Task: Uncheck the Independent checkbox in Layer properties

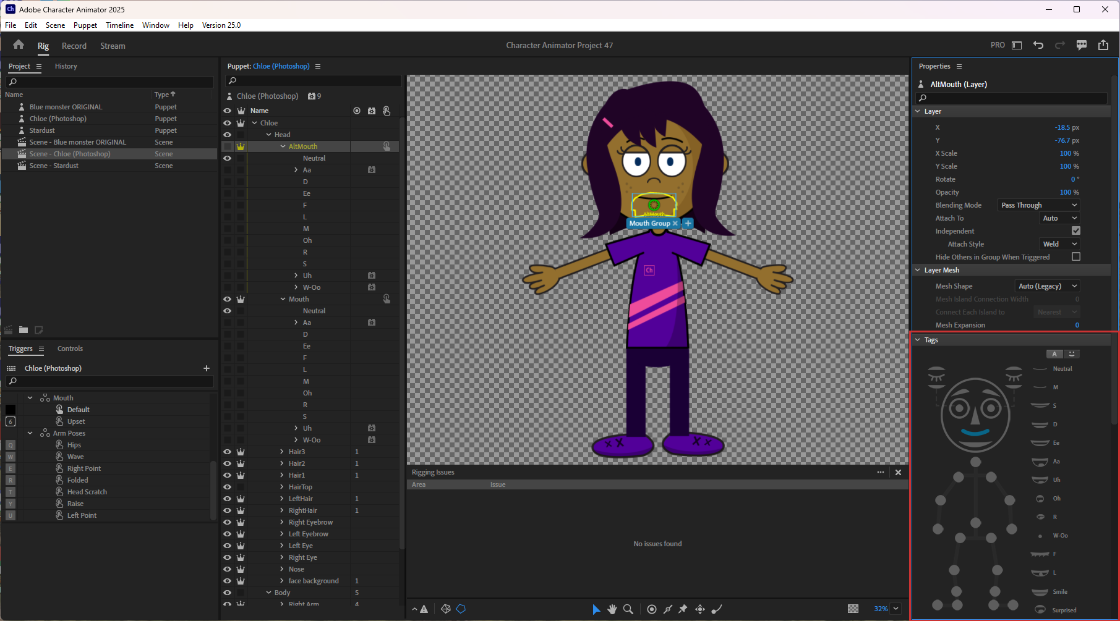Action: 1076,230
